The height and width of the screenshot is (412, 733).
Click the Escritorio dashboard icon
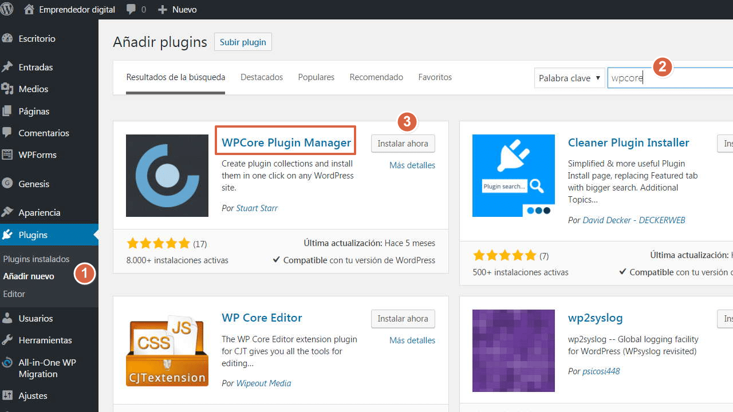point(7,38)
